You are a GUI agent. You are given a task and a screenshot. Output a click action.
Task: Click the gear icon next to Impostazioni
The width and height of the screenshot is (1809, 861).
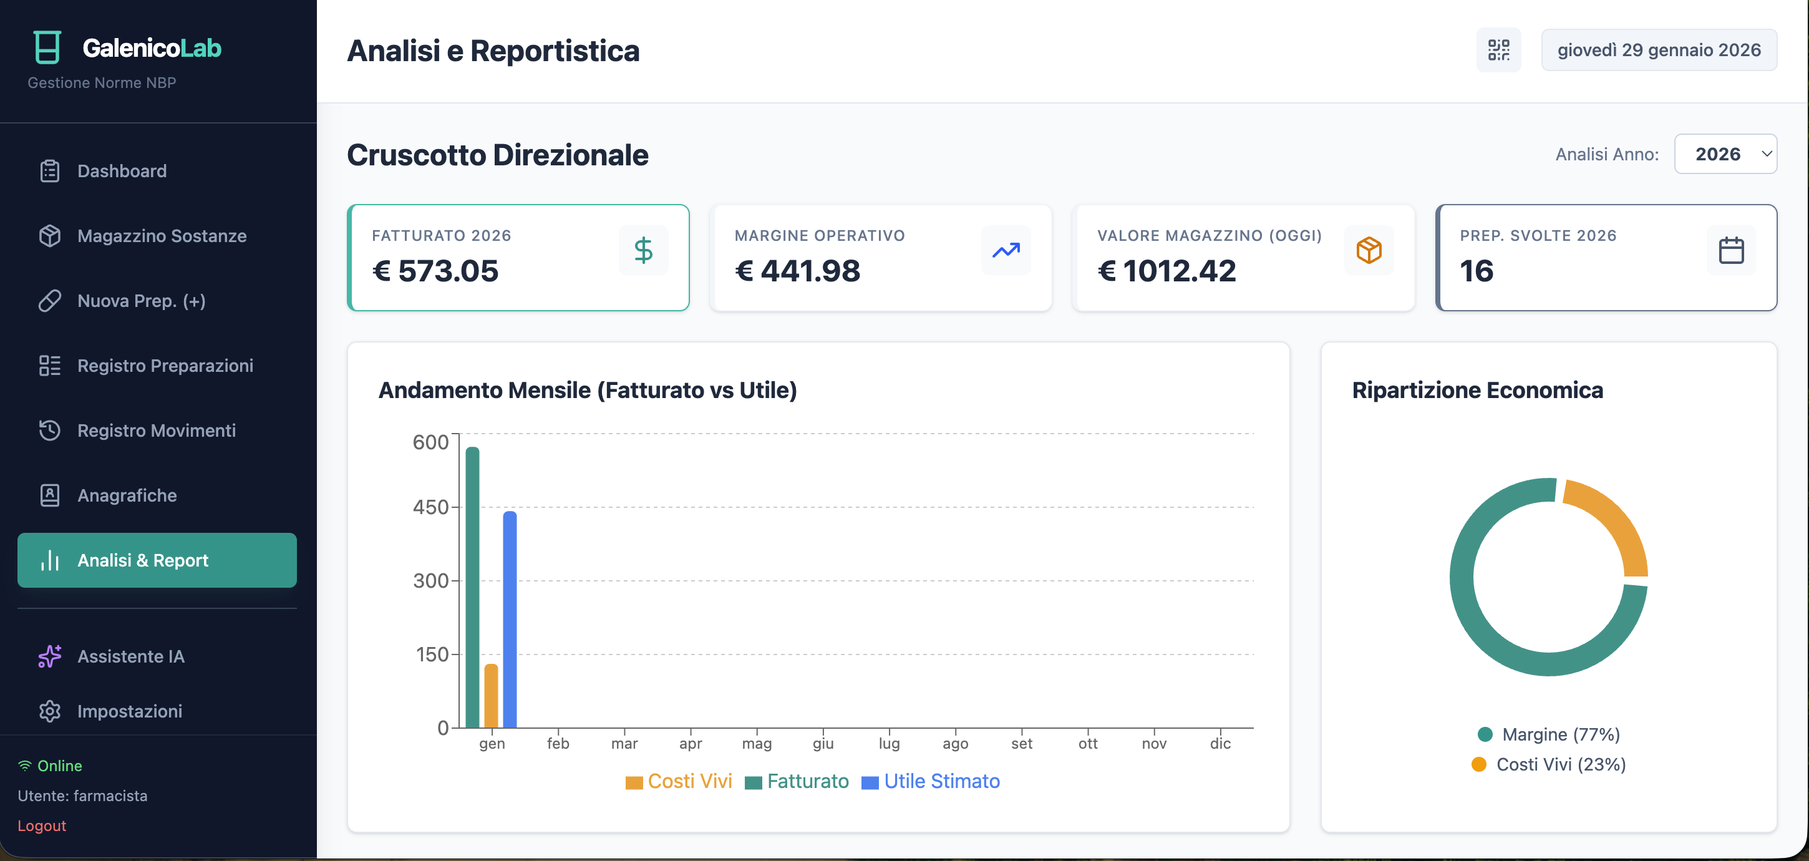[x=49, y=711]
